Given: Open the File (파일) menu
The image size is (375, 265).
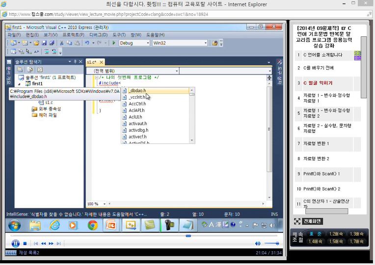Looking at the screenshot, I should pyautogui.click(x=14, y=35).
